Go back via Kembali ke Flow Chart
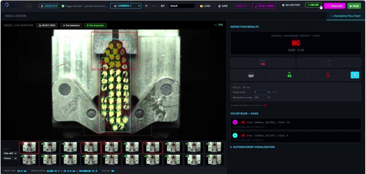 pyautogui.click(x=346, y=16)
